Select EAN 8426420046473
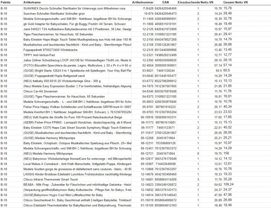 click(166, 14)
